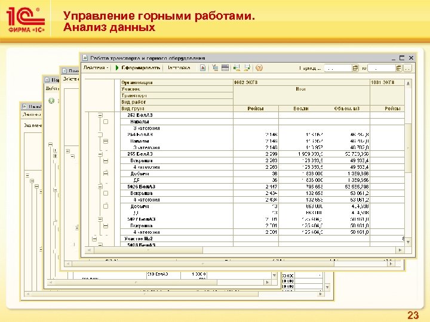
Task: Open calendar picker for period end date
Action: coord(399,68)
